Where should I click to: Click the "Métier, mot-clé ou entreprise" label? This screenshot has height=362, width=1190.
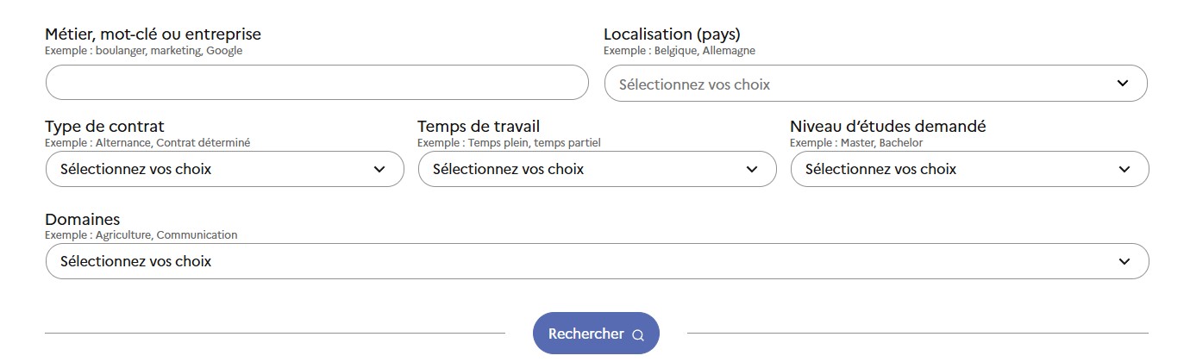pos(153,34)
